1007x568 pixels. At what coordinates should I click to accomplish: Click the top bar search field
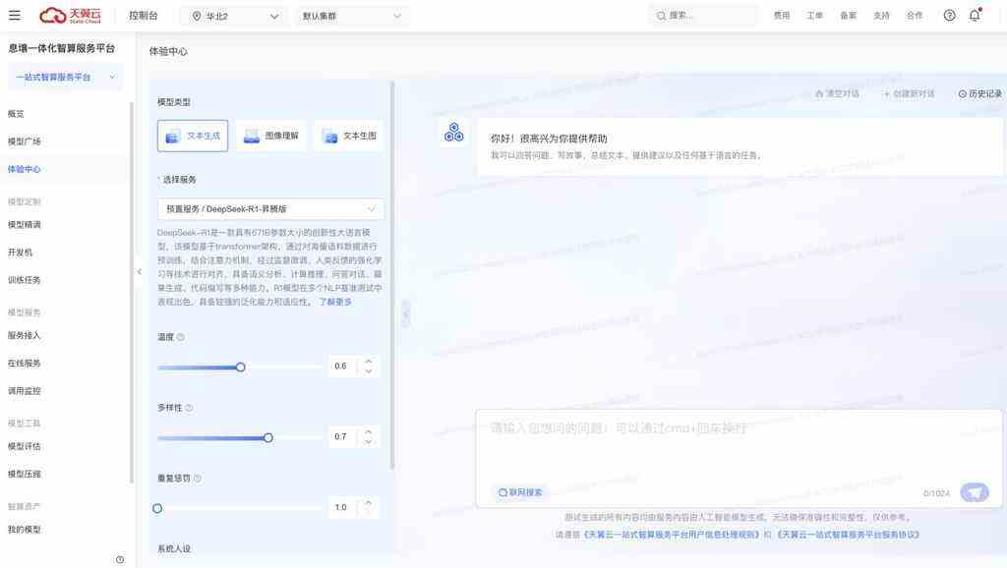coord(704,16)
